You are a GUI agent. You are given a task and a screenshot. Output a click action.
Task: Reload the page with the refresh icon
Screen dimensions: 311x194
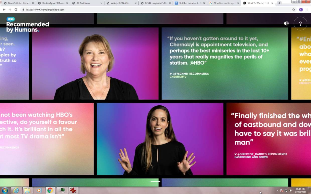(x=16, y=10)
